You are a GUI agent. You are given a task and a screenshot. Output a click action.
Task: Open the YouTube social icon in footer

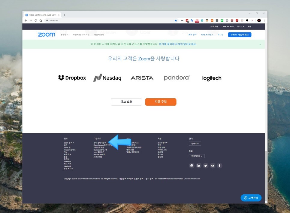213,166
